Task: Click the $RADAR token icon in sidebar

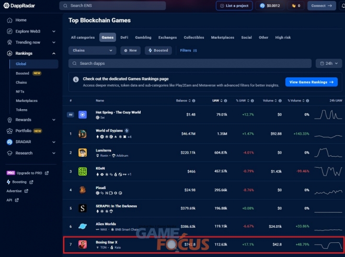Action: click(9, 142)
